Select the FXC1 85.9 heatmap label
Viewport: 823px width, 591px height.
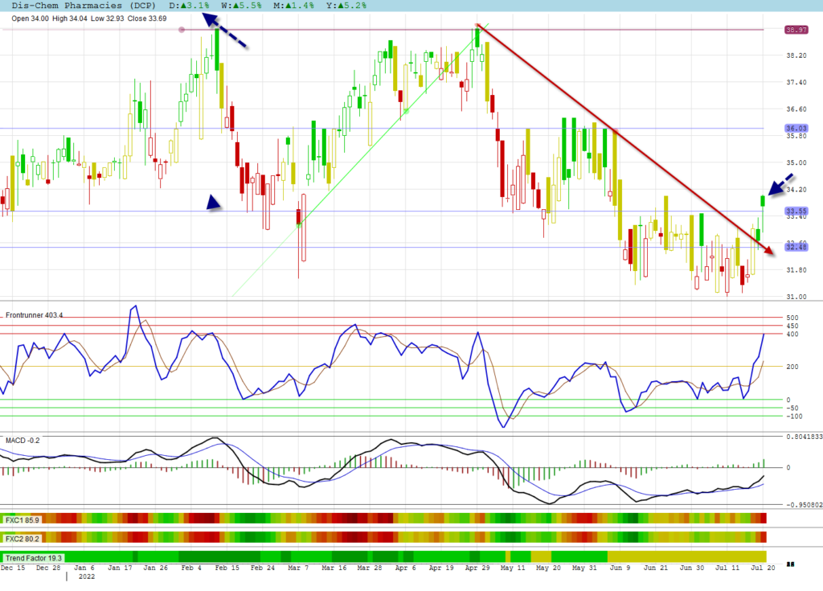click(x=22, y=520)
